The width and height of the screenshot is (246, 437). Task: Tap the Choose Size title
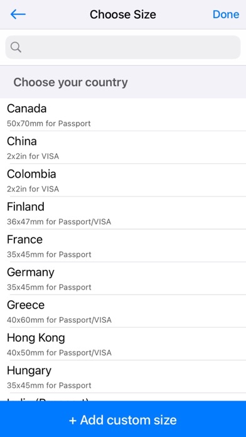123,14
